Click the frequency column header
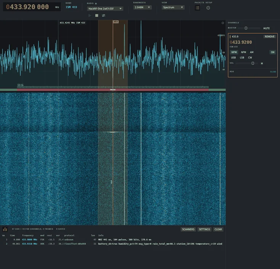Image resolution: width=280 pixels, height=269 pixels. click(28, 235)
